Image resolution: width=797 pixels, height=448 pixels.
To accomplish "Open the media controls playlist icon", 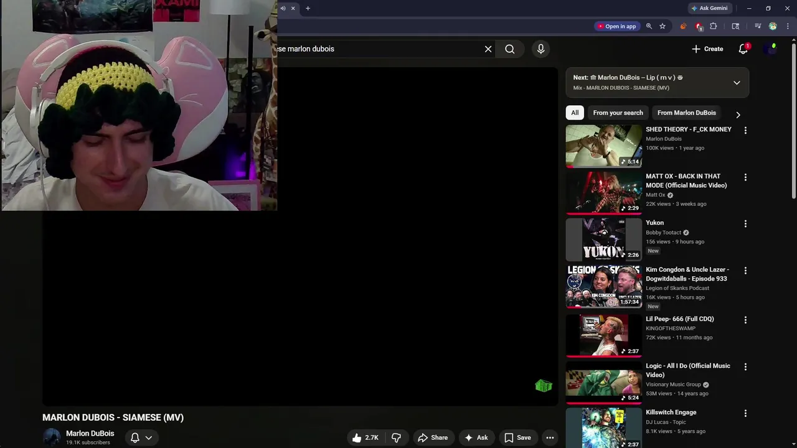I will point(758,26).
